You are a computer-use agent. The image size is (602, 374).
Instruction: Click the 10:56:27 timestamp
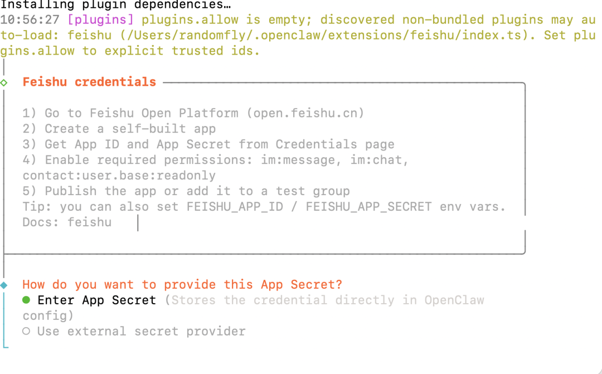point(30,20)
